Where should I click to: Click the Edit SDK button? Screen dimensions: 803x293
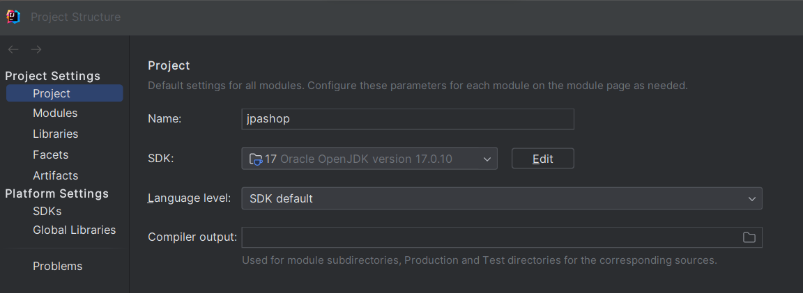(542, 159)
